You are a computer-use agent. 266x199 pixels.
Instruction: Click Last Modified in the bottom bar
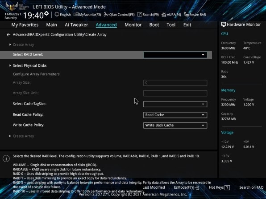click(x=154, y=187)
